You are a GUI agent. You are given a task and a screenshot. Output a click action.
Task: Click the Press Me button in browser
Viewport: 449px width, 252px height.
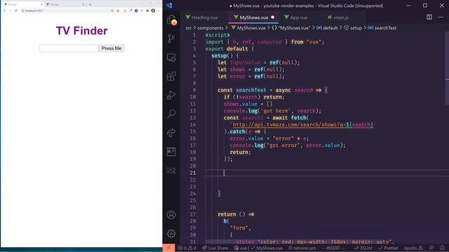coord(112,48)
